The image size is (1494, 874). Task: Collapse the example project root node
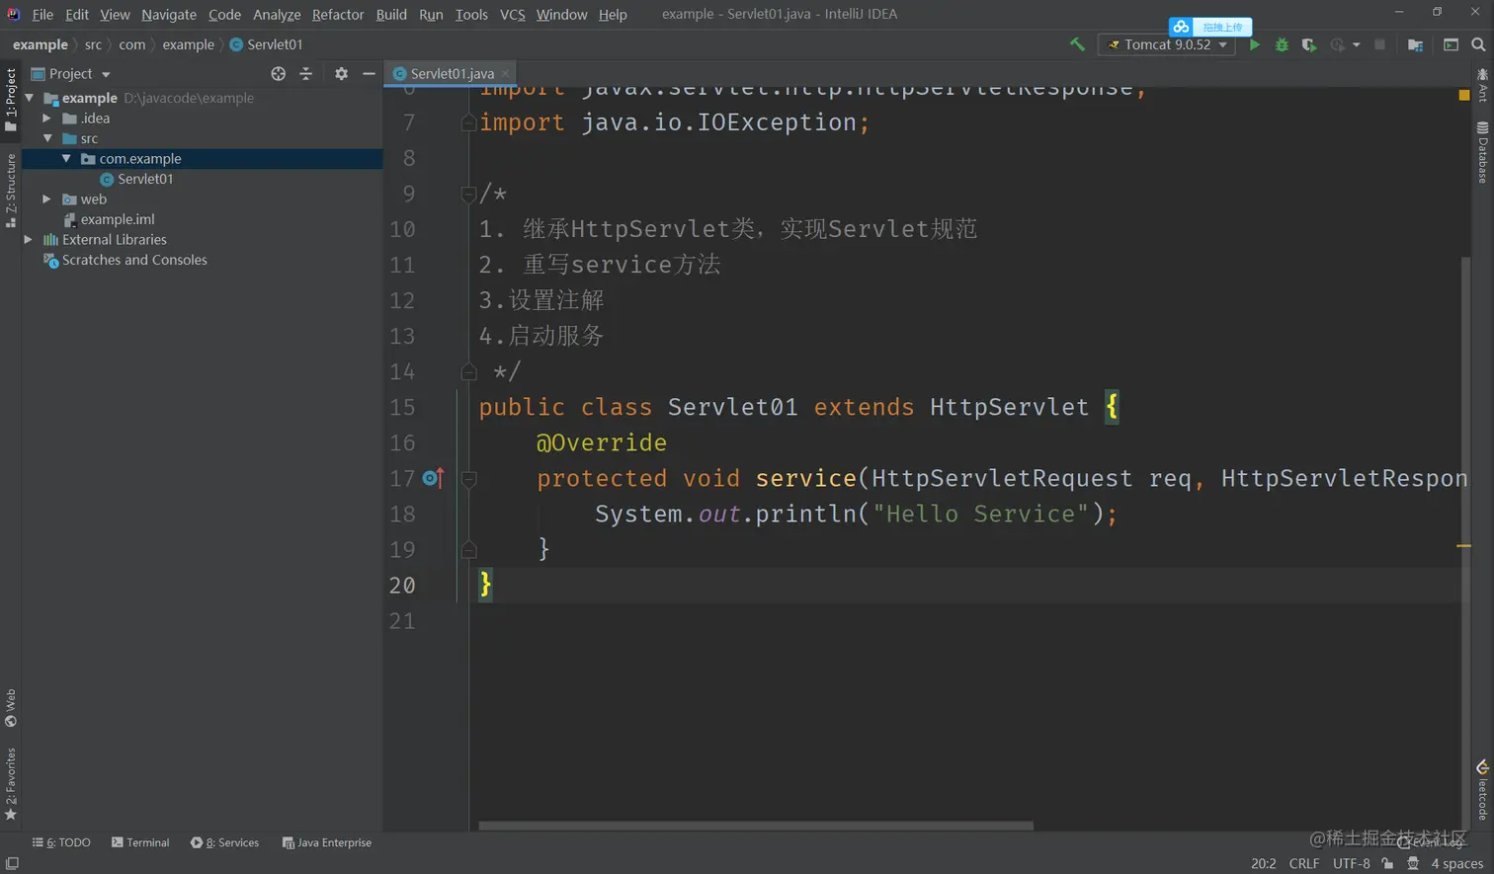coord(30,98)
